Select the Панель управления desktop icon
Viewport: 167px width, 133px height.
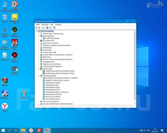pos(5,45)
